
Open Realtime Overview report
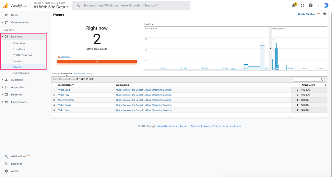pos(19,43)
